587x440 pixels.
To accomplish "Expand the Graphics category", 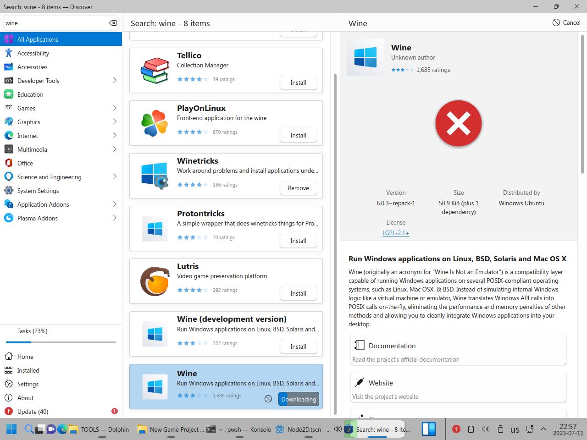I will (x=115, y=122).
